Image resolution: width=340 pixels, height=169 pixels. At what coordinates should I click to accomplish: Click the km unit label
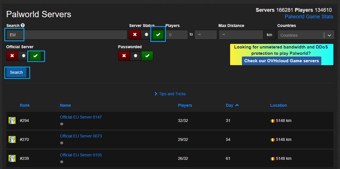(269, 35)
